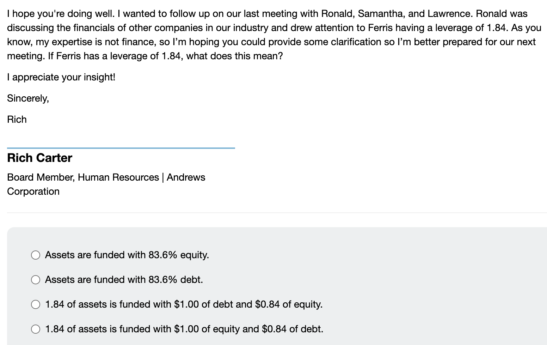Pick the third answer choice about debt funding

click(x=183, y=304)
